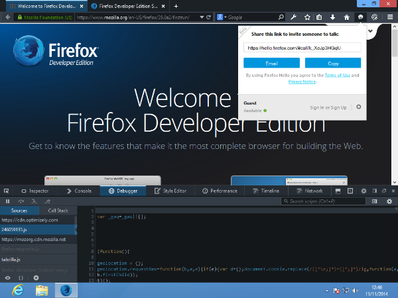Click the Copy link button
The width and height of the screenshot is (398, 298).
[333, 63]
